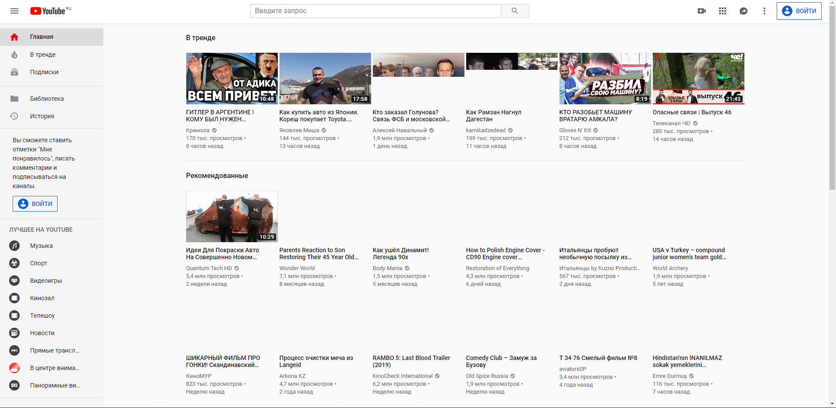The image size is (836, 408).
Task: Click the Подписки subscriptions icon
Action: tap(14, 72)
